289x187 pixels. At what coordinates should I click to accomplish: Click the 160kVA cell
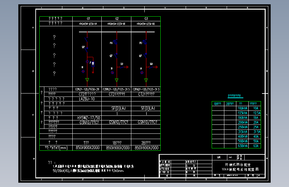[x=243, y=117]
